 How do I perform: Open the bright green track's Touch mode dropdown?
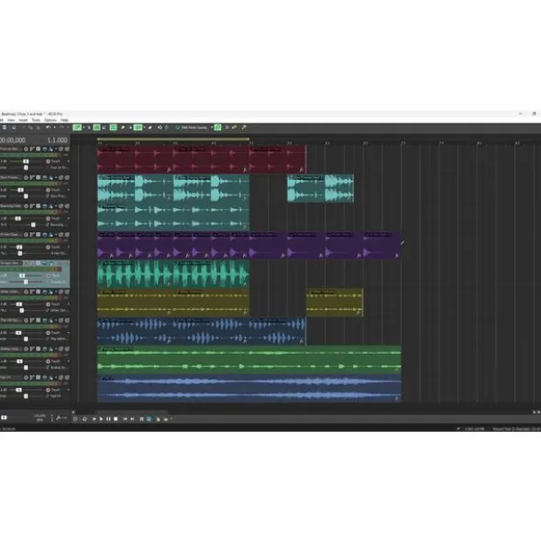[69, 361]
